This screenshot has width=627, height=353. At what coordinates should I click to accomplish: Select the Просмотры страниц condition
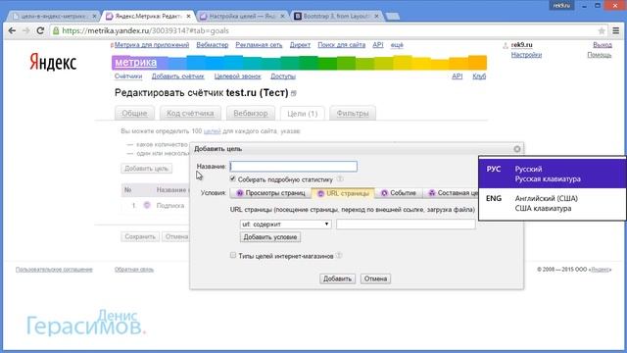270,193
